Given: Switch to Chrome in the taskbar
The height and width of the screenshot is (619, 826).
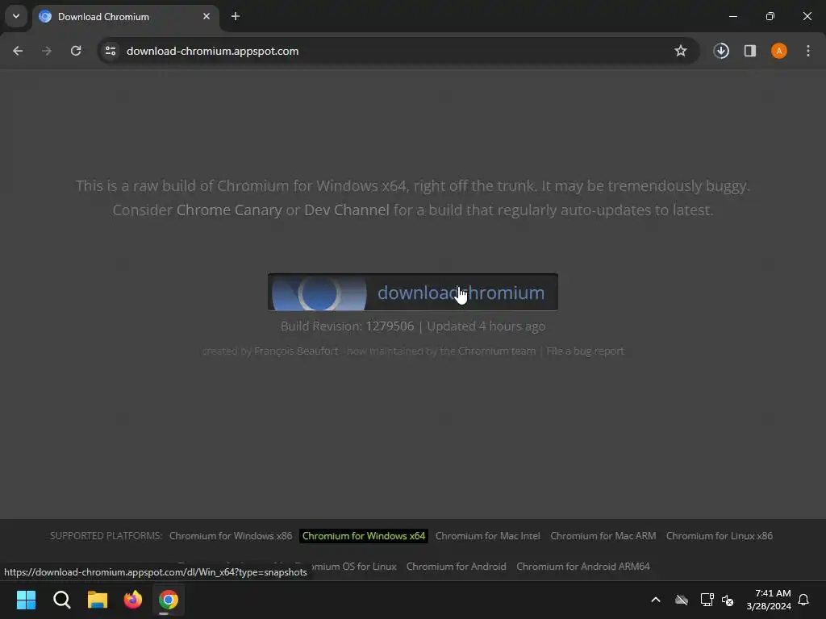Looking at the screenshot, I should 169,600.
